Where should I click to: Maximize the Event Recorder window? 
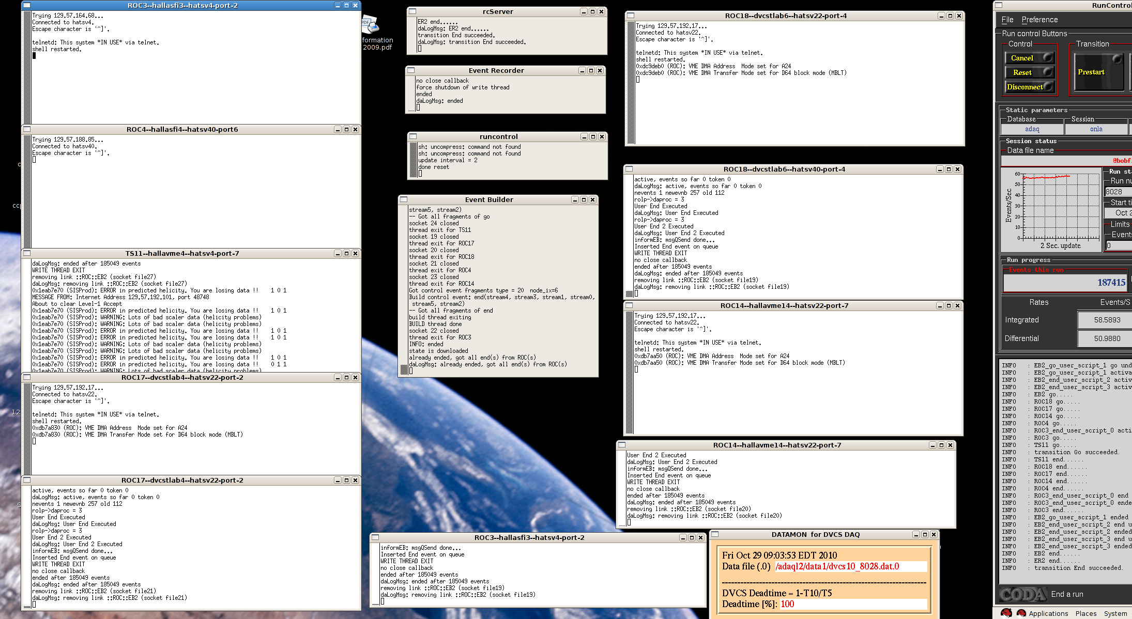[591, 70]
